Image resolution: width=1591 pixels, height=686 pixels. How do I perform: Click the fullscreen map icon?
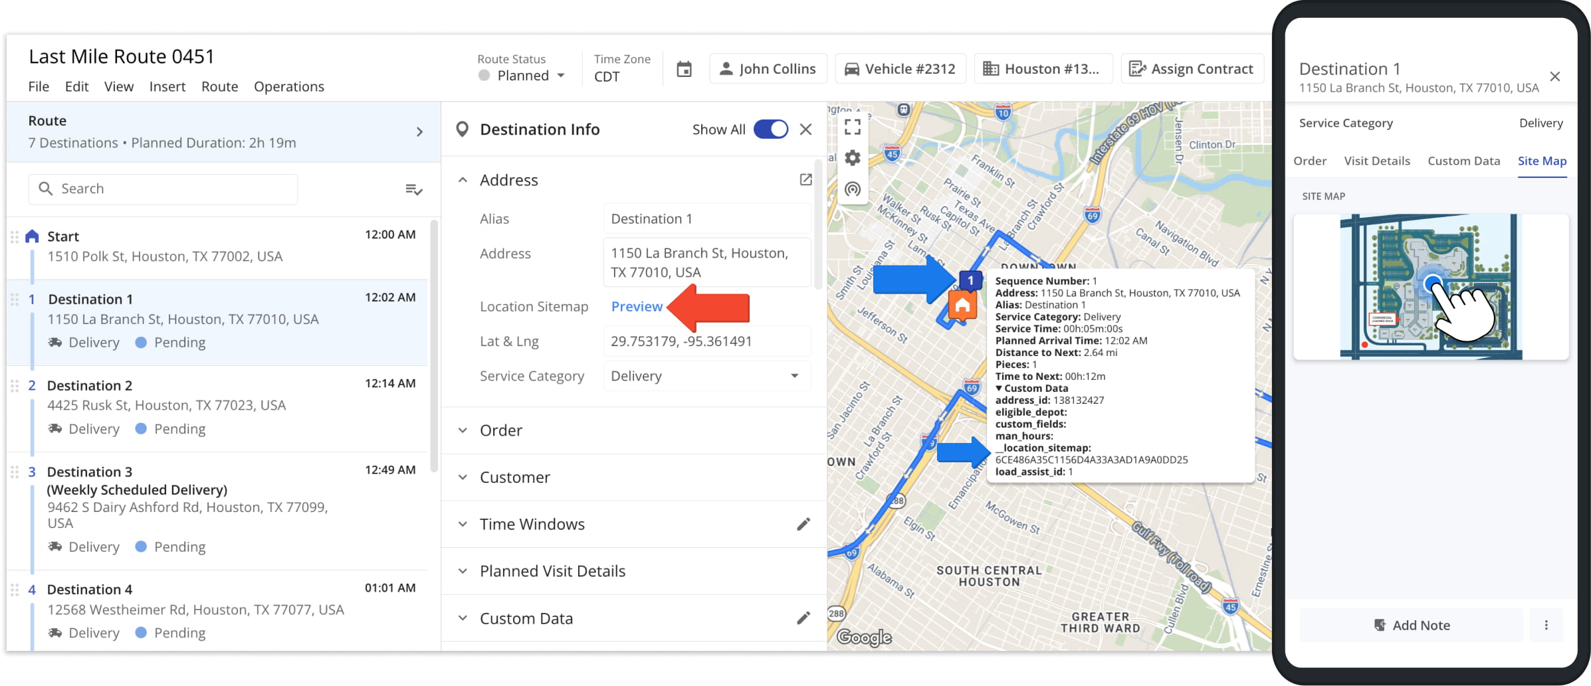click(853, 127)
